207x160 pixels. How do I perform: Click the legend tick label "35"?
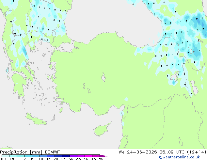tap(78, 159)
